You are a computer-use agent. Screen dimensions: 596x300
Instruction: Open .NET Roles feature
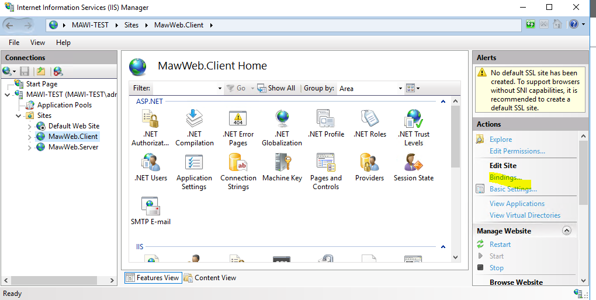pos(369,124)
